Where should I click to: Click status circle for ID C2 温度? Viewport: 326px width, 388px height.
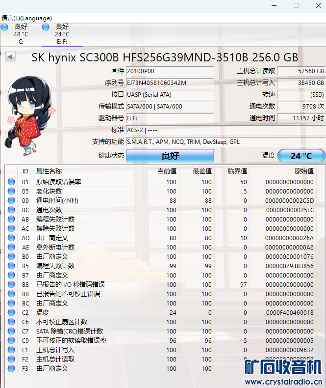point(11,312)
